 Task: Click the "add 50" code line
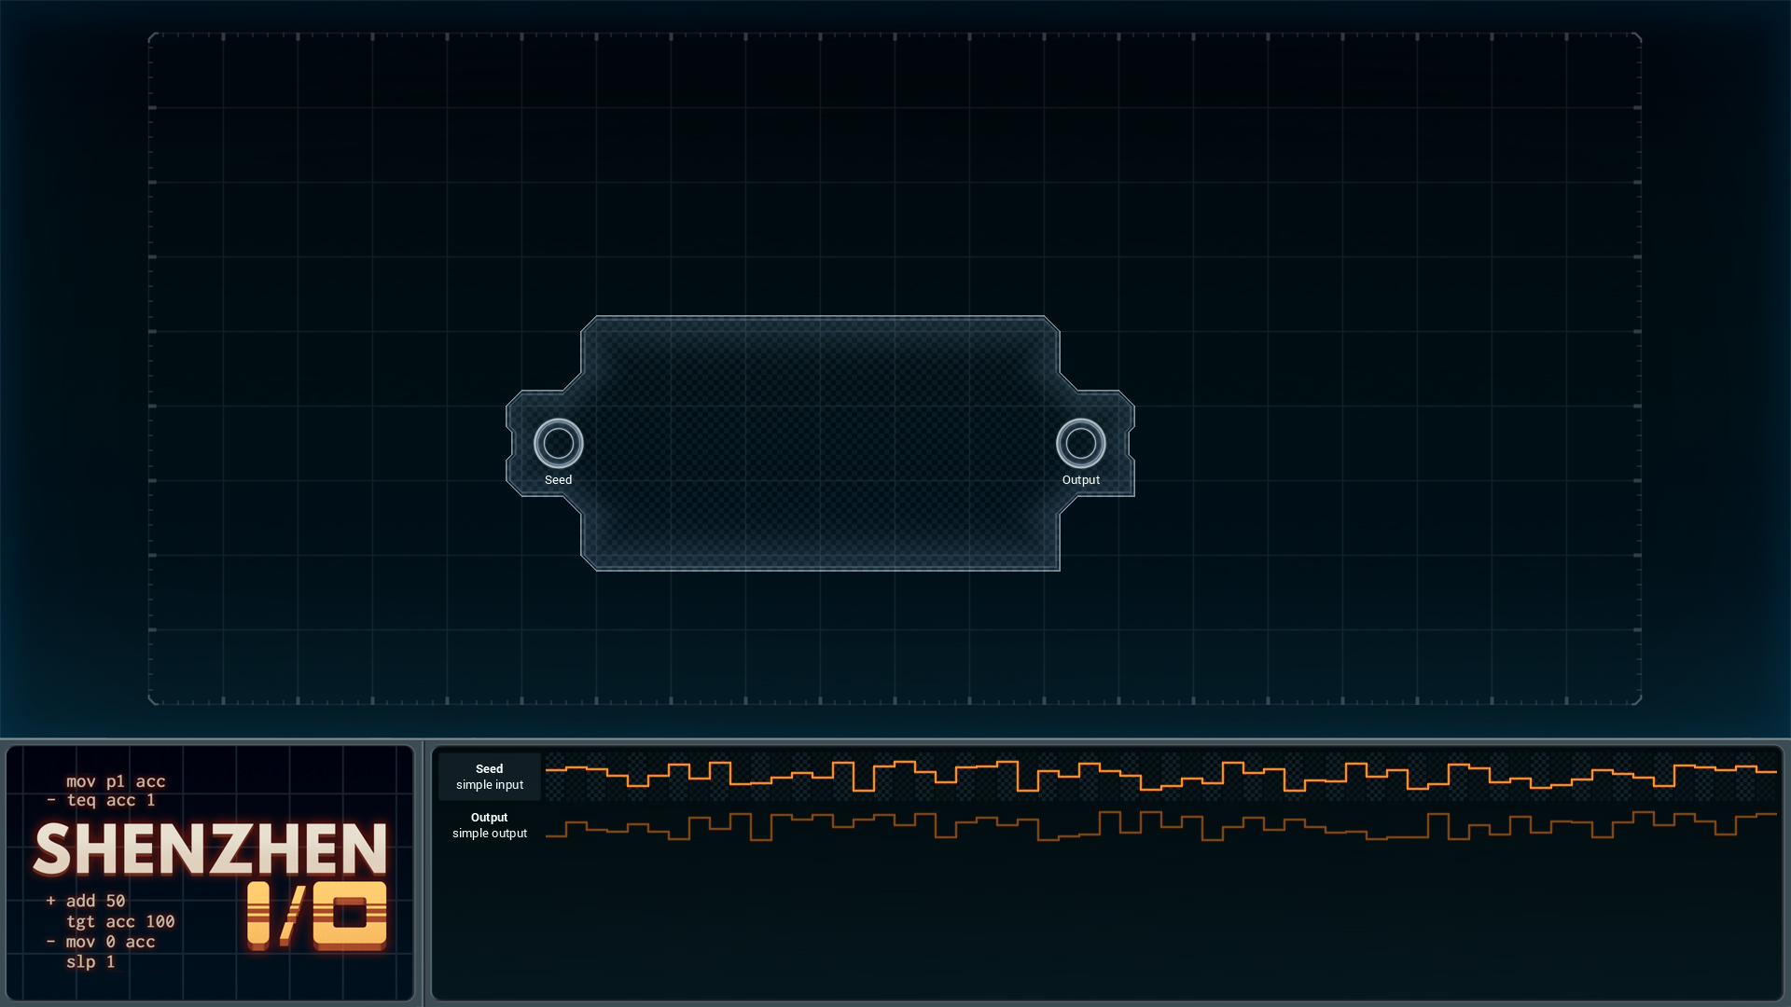point(95,901)
